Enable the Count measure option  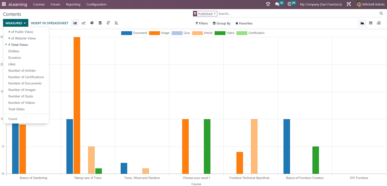(13, 119)
